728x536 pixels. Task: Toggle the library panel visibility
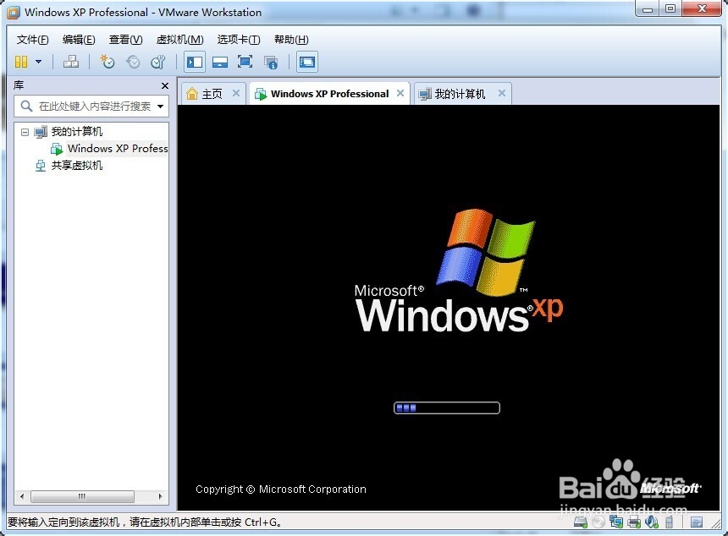[194, 62]
